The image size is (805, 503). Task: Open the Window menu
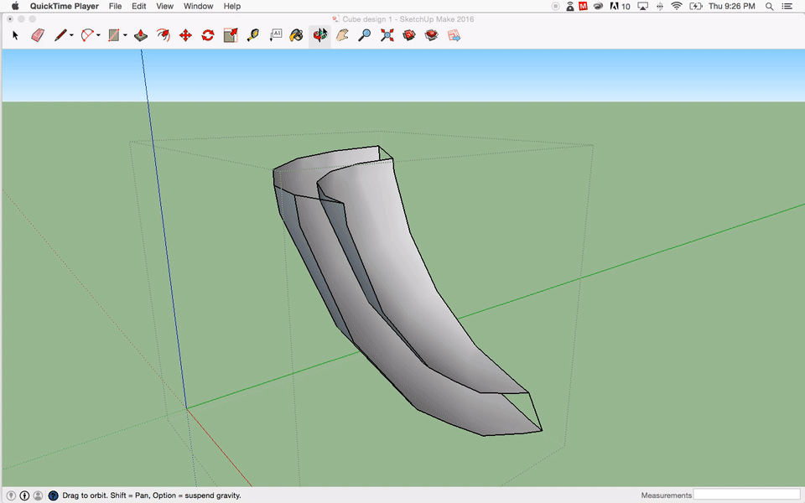tap(198, 6)
